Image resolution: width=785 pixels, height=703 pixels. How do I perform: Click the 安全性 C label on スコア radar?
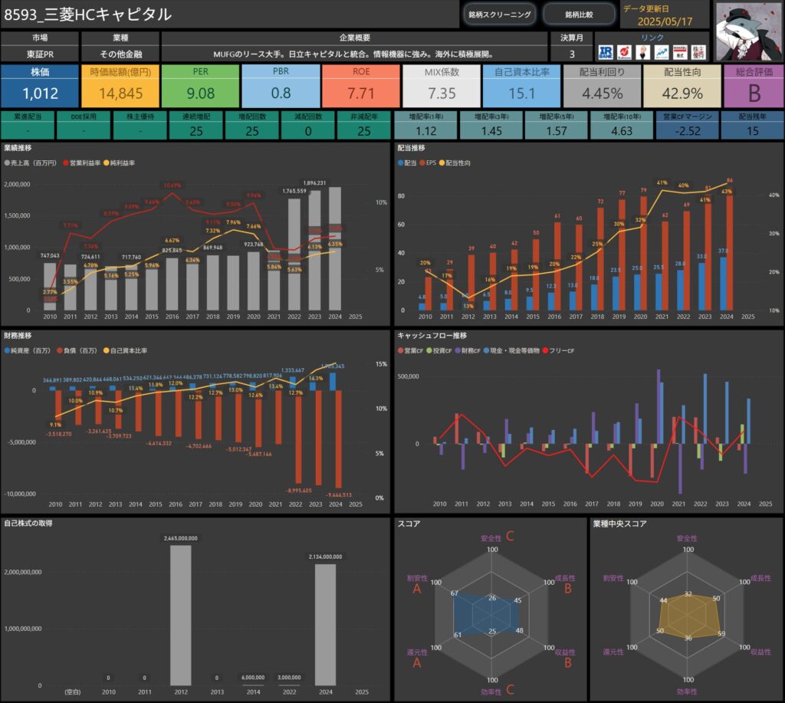click(x=497, y=537)
